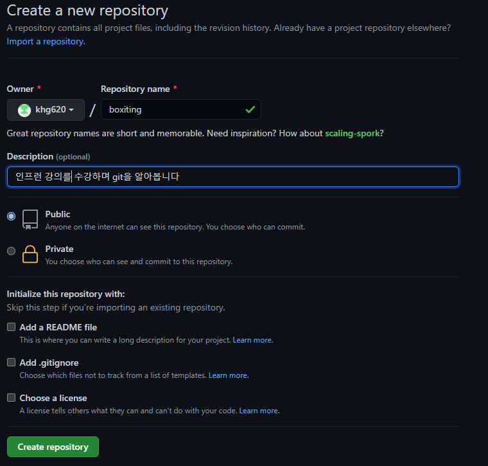Open Learn more link for .gitignore

pyautogui.click(x=229, y=375)
